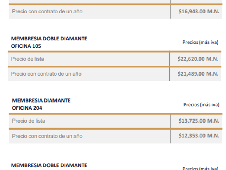Click the $13,725.00 M.N. list price
Image resolution: width=226 pixels, height=170 pixels.
[x=199, y=121]
